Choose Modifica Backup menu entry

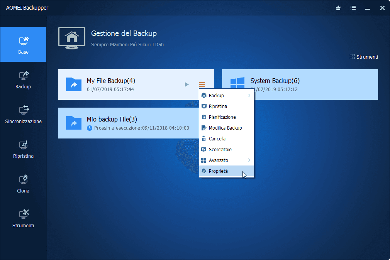pos(227,128)
